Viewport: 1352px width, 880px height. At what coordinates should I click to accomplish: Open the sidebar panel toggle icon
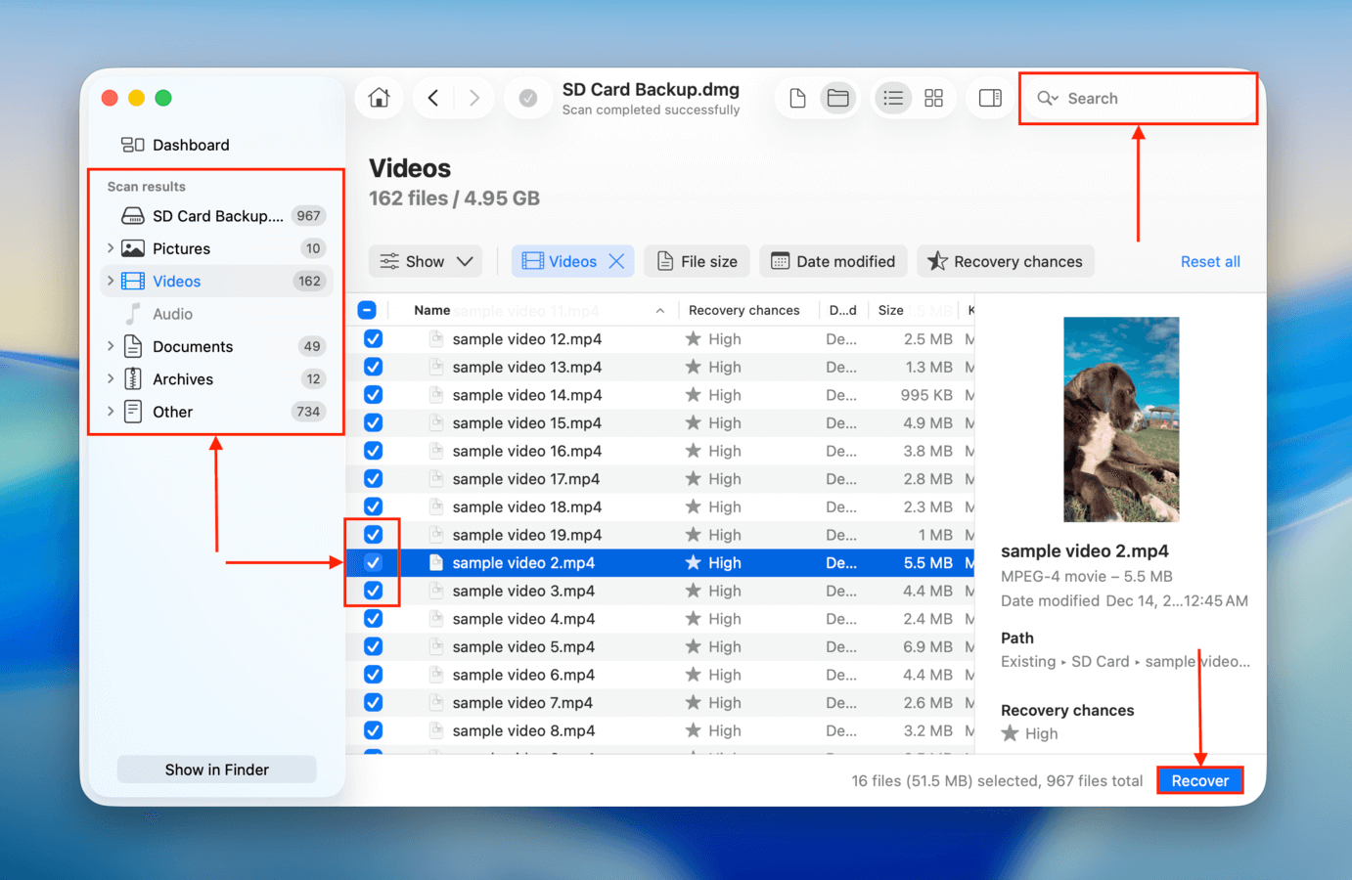click(x=990, y=98)
